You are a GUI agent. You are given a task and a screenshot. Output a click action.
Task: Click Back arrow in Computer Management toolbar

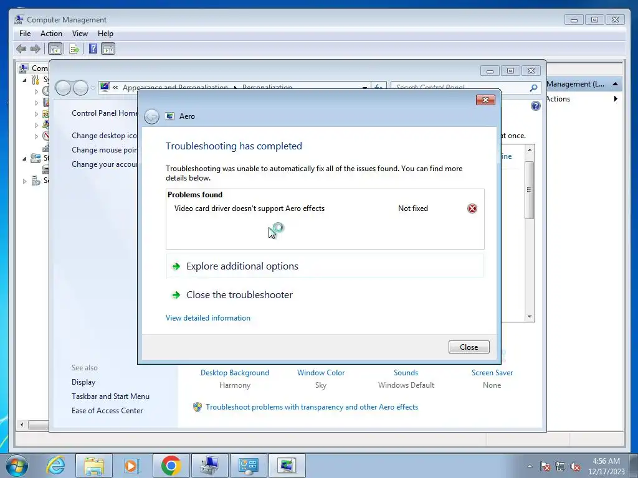click(x=21, y=49)
